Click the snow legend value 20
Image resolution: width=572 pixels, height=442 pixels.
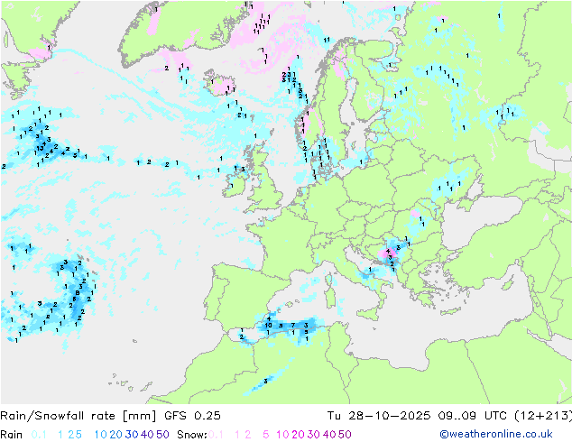pyautogui.click(x=298, y=435)
